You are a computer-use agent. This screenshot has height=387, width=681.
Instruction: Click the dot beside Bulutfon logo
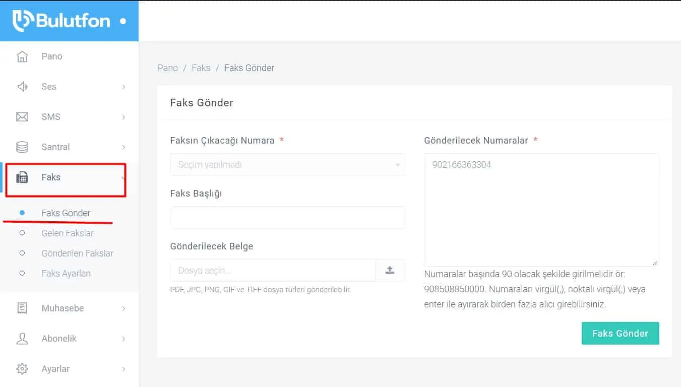(x=123, y=22)
